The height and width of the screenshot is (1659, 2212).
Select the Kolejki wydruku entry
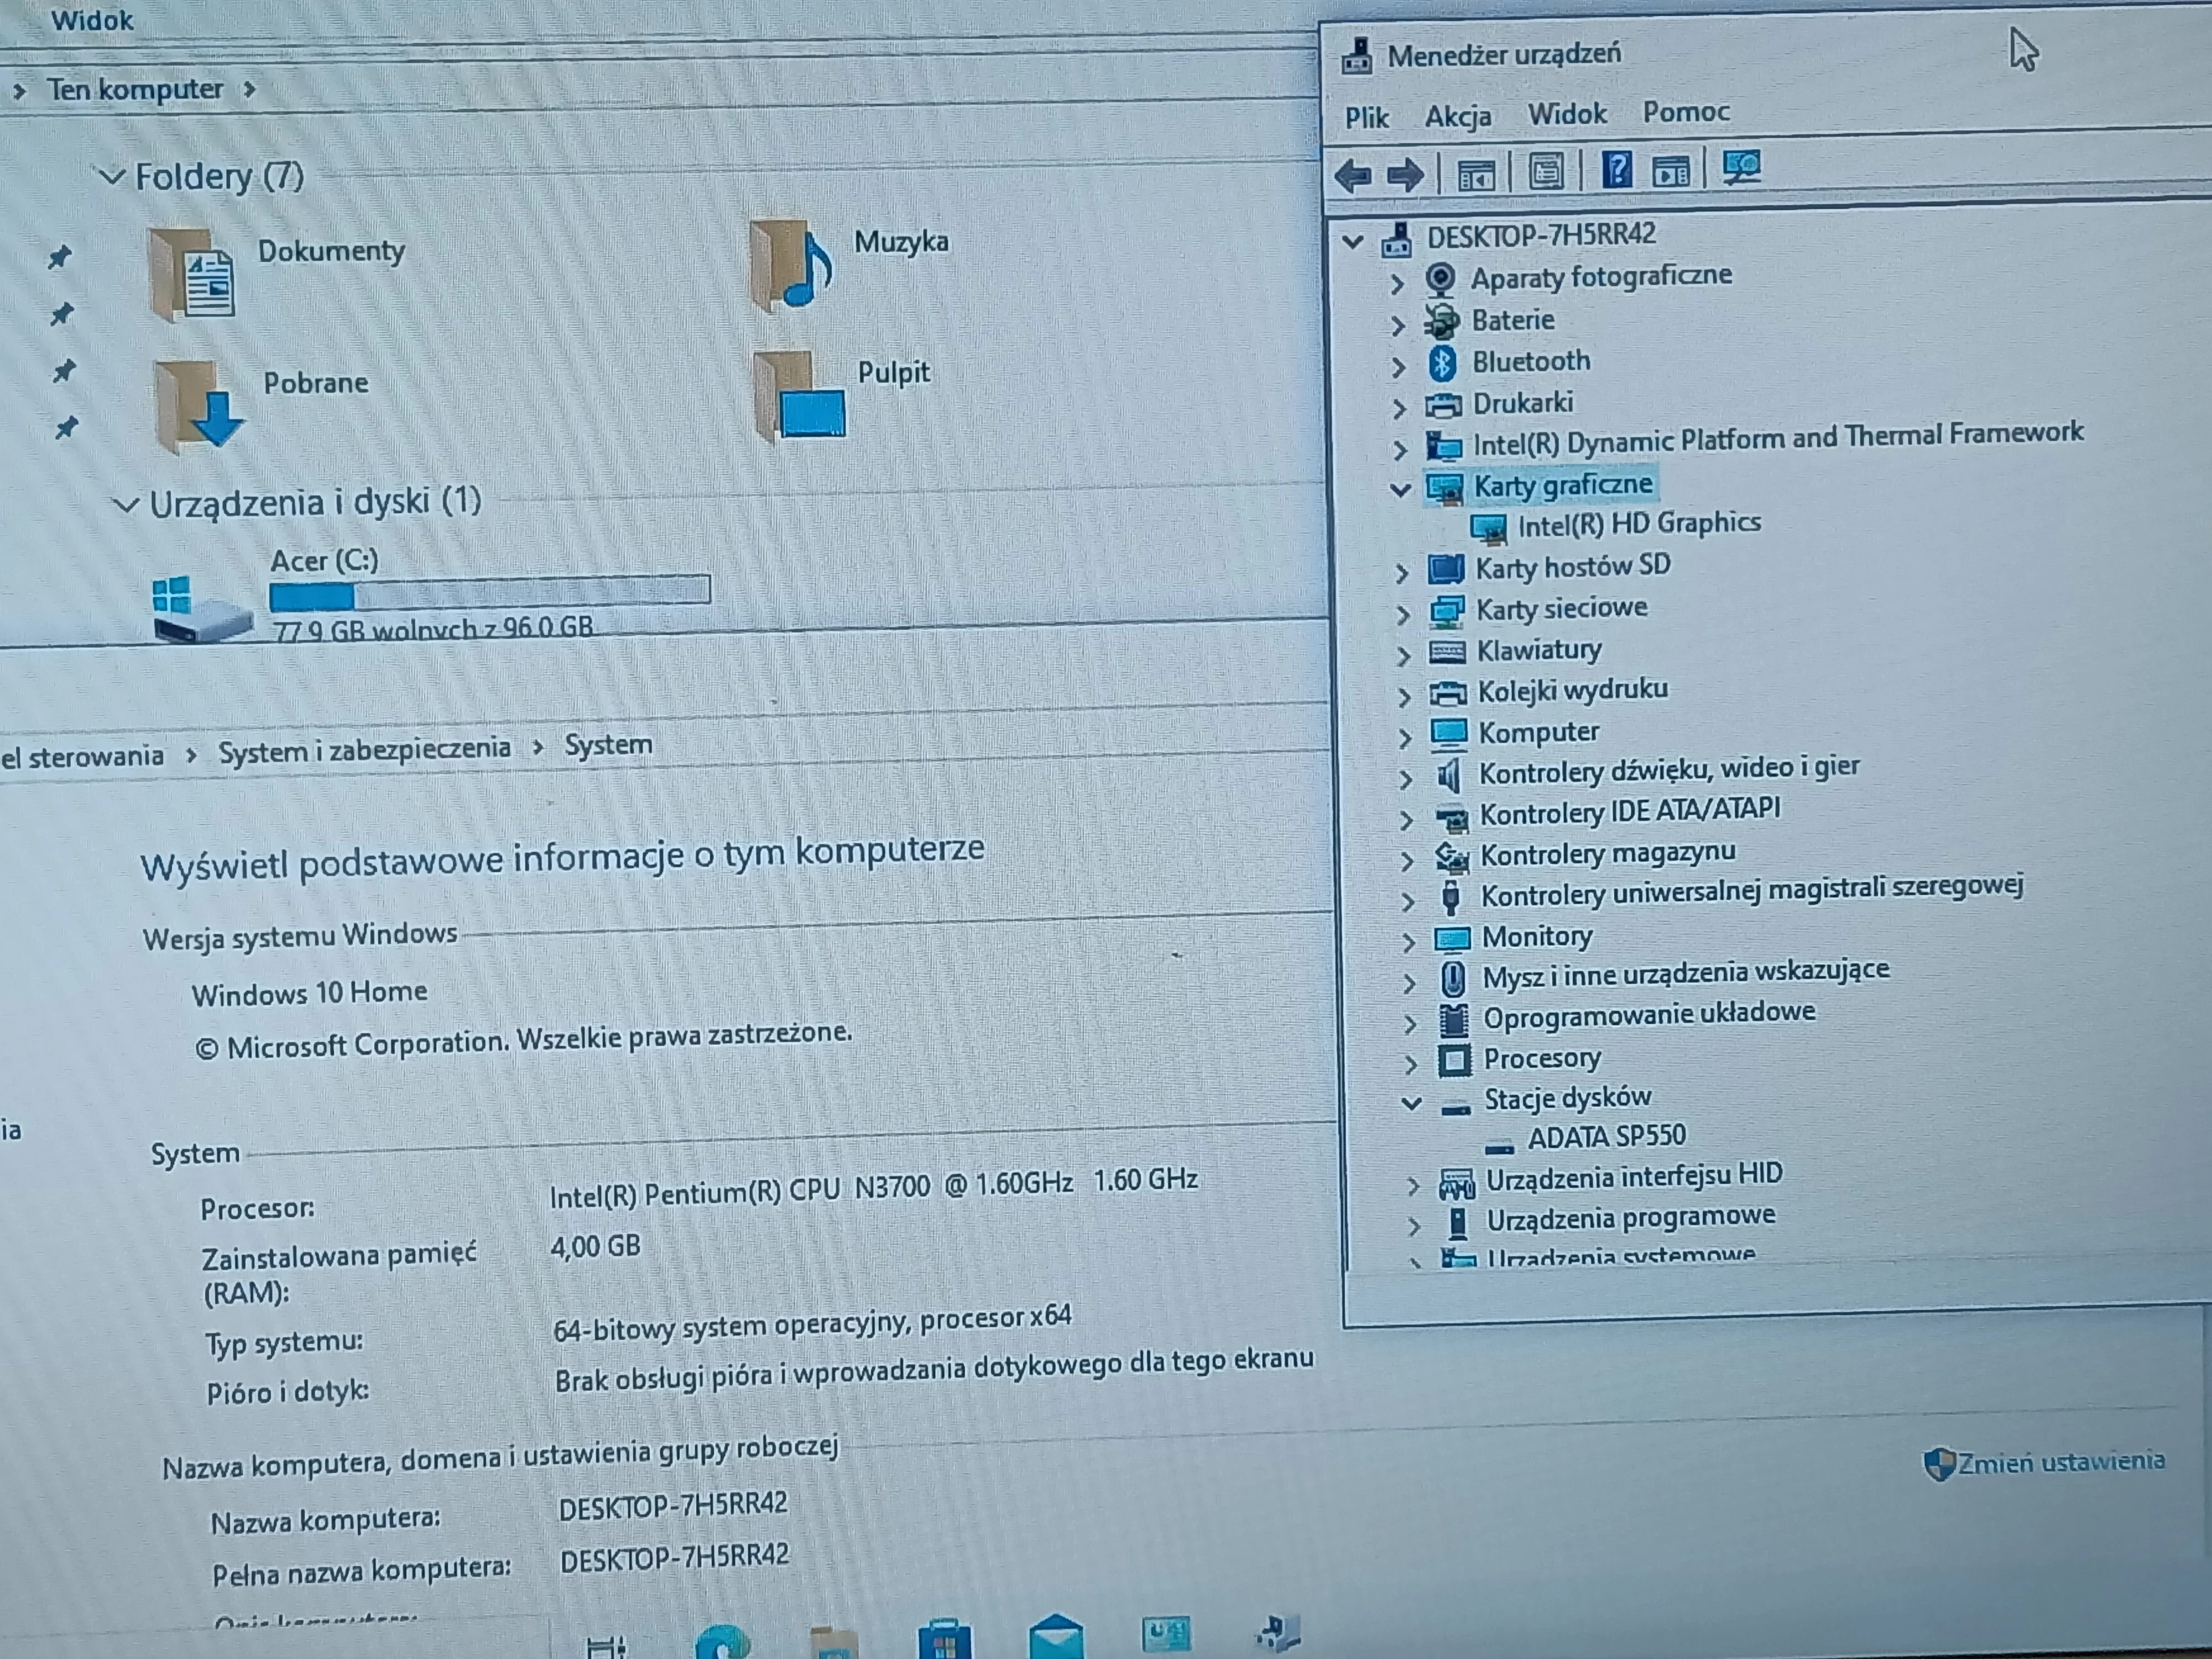pos(1572,691)
